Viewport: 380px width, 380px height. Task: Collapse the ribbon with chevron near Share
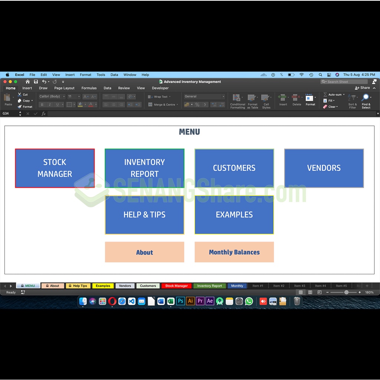tap(374, 88)
